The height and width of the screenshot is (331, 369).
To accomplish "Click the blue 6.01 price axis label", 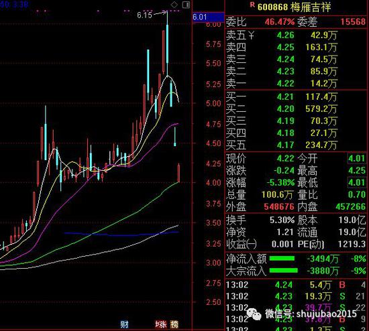I will pos(208,17).
